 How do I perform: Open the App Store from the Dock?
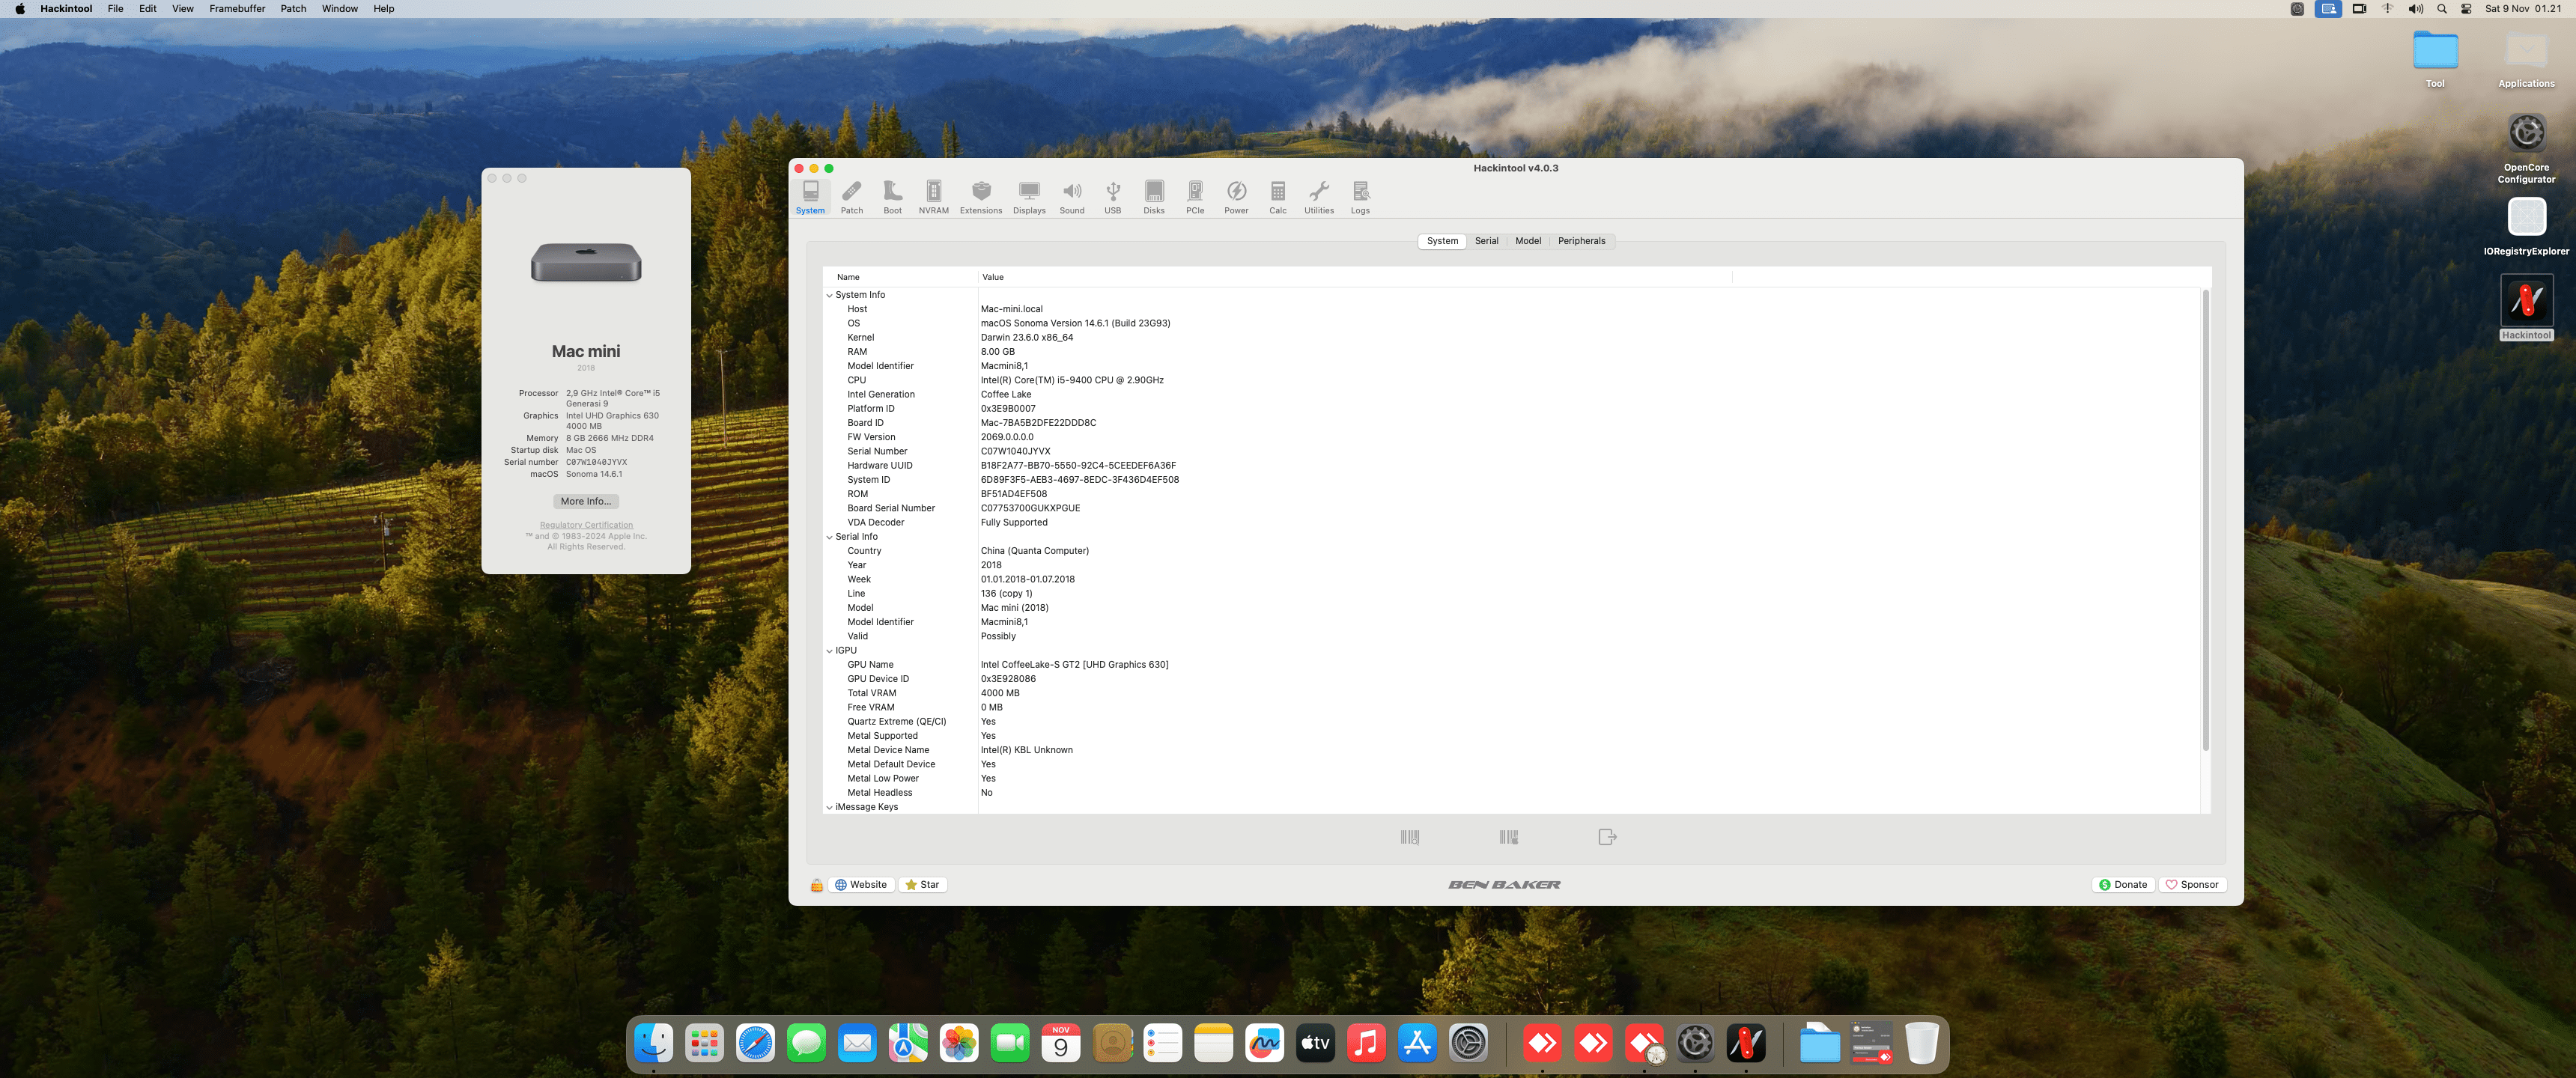(x=1417, y=1044)
